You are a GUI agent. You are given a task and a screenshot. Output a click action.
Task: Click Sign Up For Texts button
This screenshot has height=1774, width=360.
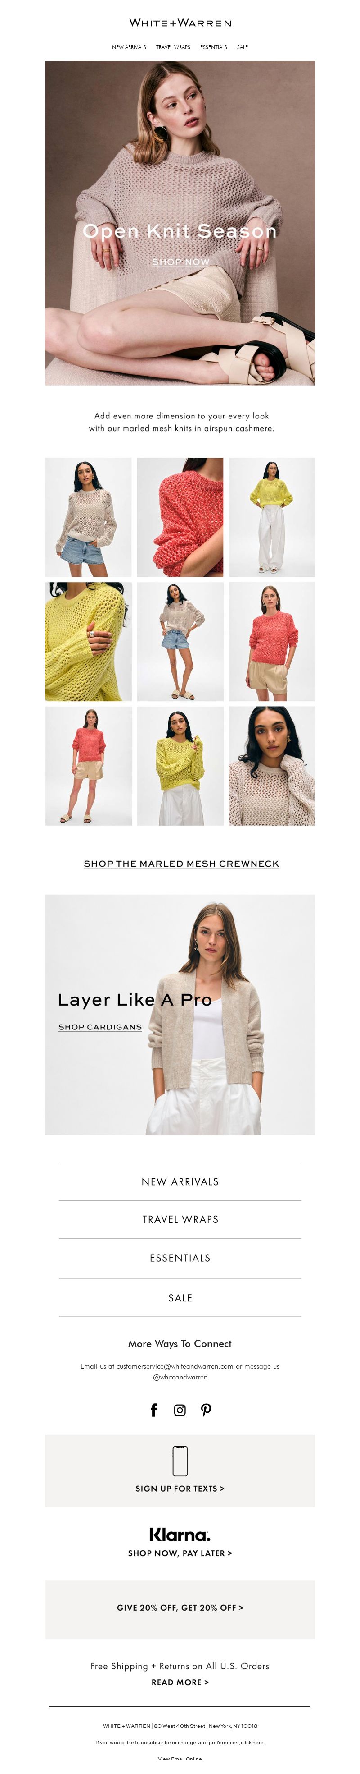click(x=180, y=1488)
